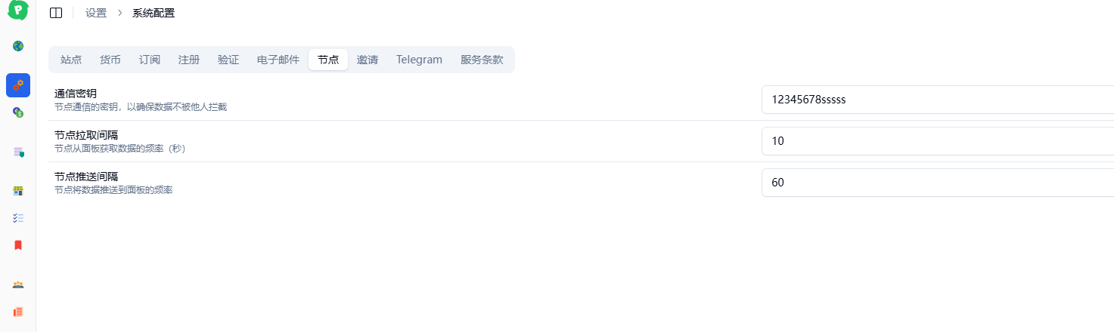Focus the 节点推送间隔 input showing 60
This screenshot has height=332, width=1114.
(938, 183)
